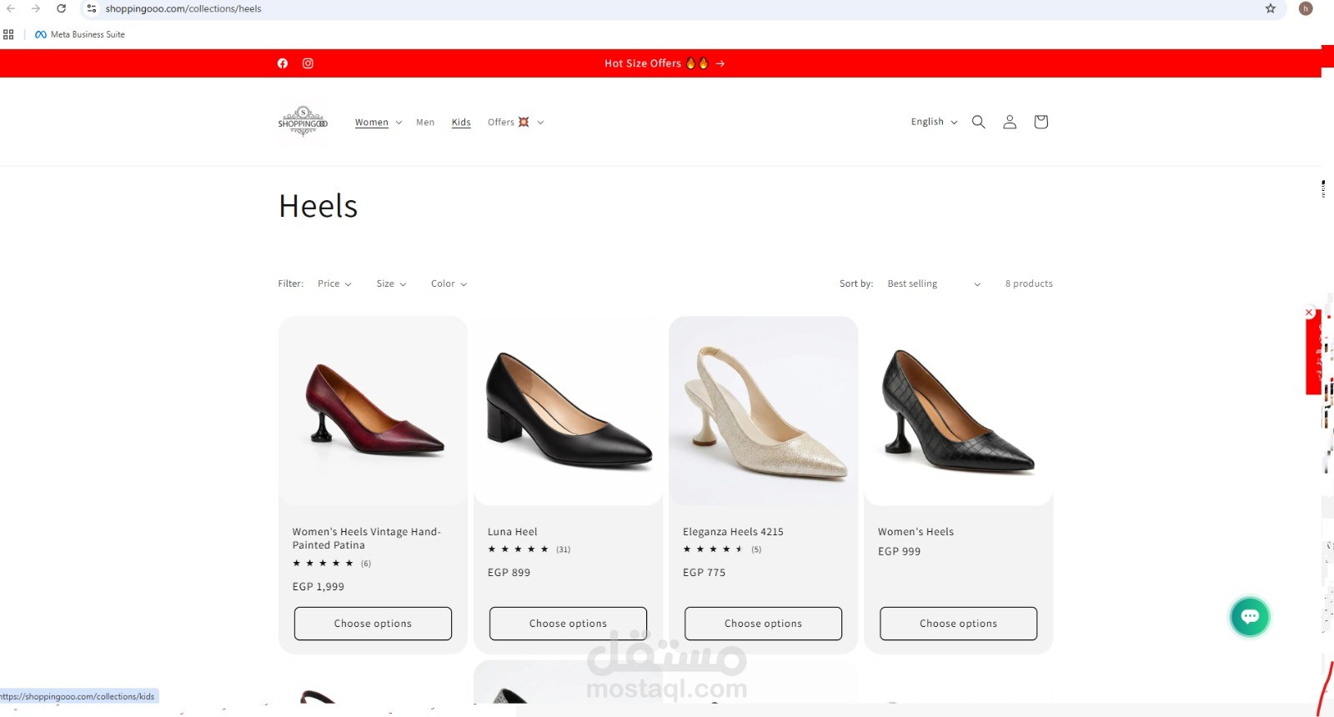Expand the Color filter
The image size is (1334, 717).
449,284
